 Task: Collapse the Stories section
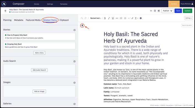coord(74,30)
